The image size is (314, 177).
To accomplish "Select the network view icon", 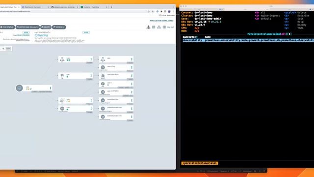I will (159, 27).
